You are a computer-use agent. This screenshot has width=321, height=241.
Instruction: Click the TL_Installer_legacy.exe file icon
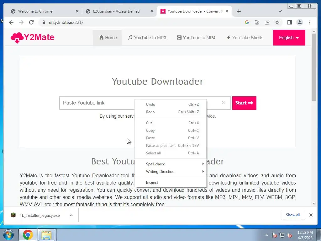pyautogui.click(x=13, y=215)
